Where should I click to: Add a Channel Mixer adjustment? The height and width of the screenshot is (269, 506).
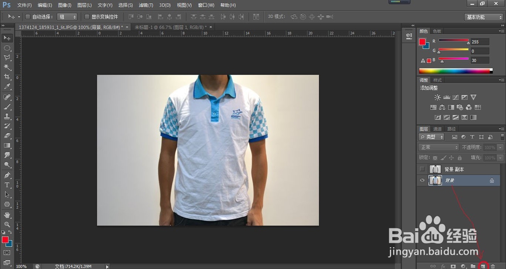(x=469, y=107)
